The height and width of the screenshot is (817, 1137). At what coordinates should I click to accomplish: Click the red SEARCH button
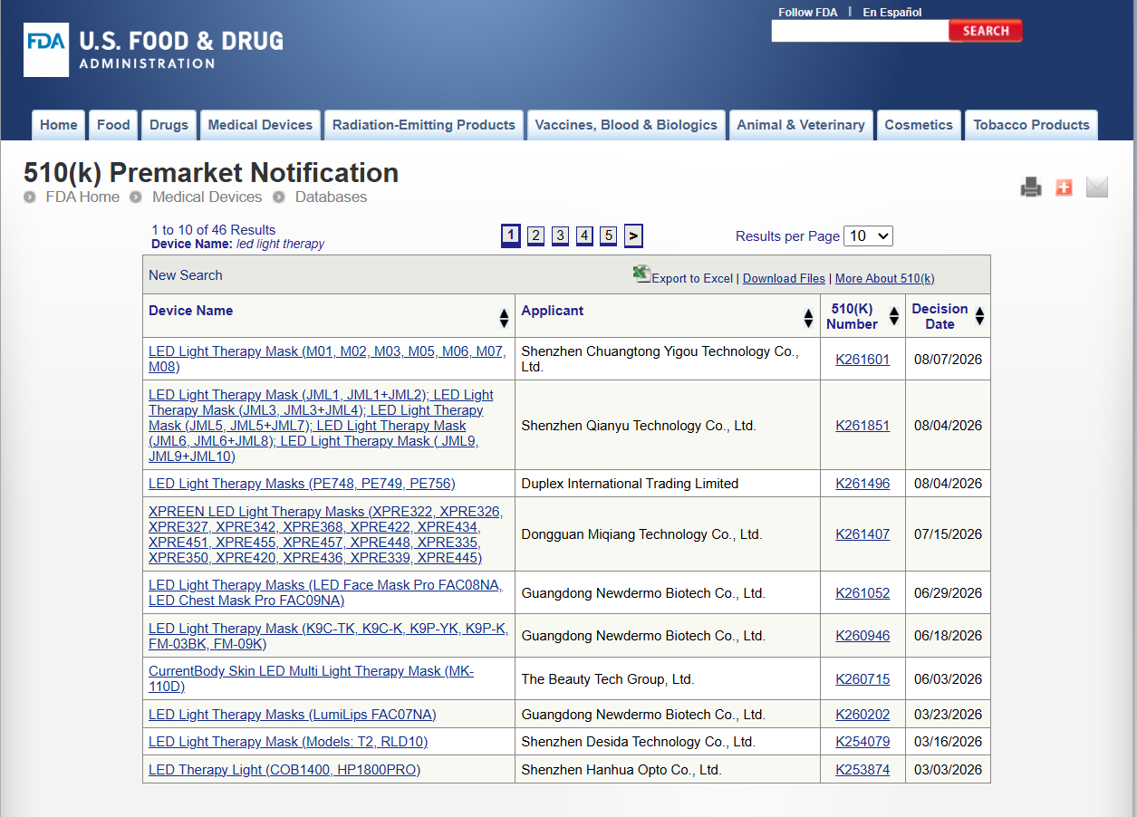(x=986, y=31)
